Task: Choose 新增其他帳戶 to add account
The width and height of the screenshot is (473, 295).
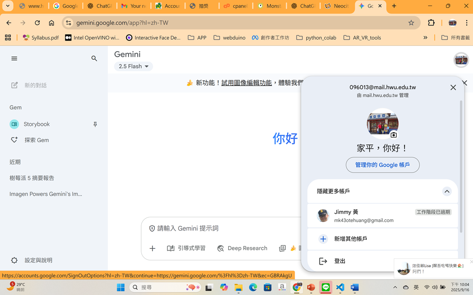Action: tap(382, 239)
